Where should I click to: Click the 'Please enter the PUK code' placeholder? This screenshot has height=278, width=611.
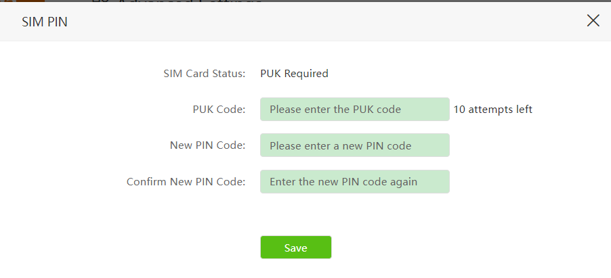point(335,110)
